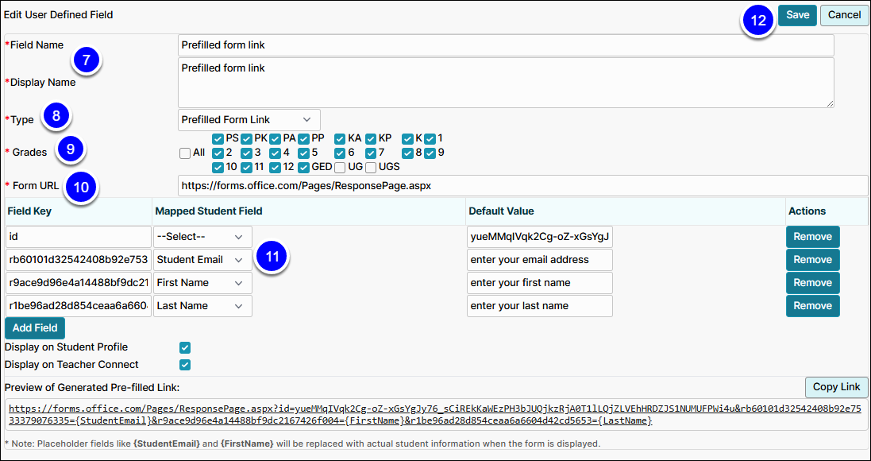
Task: Uncheck the PA grade checkbox
Action: (x=275, y=138)
